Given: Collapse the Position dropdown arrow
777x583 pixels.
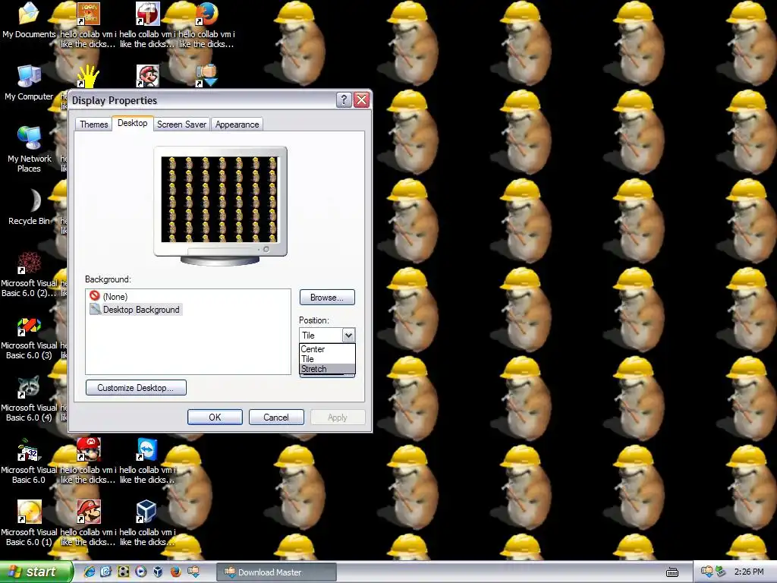Looking at the screenshot, I should click(x=348, y=335).
